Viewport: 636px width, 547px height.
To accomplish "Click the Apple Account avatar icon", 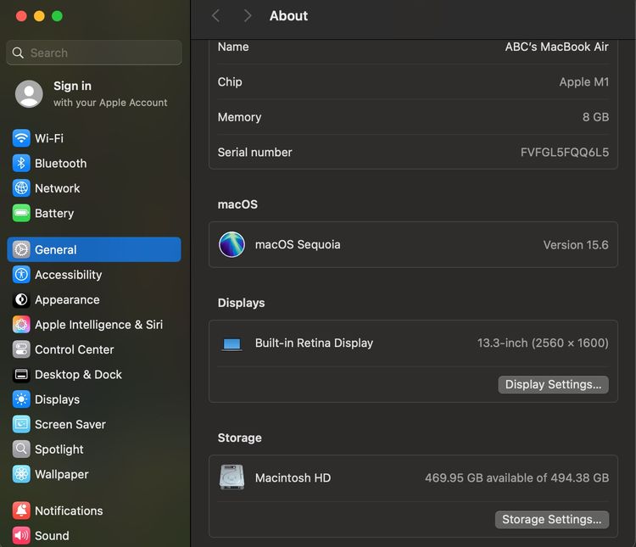I will click(x=29, y=94).
